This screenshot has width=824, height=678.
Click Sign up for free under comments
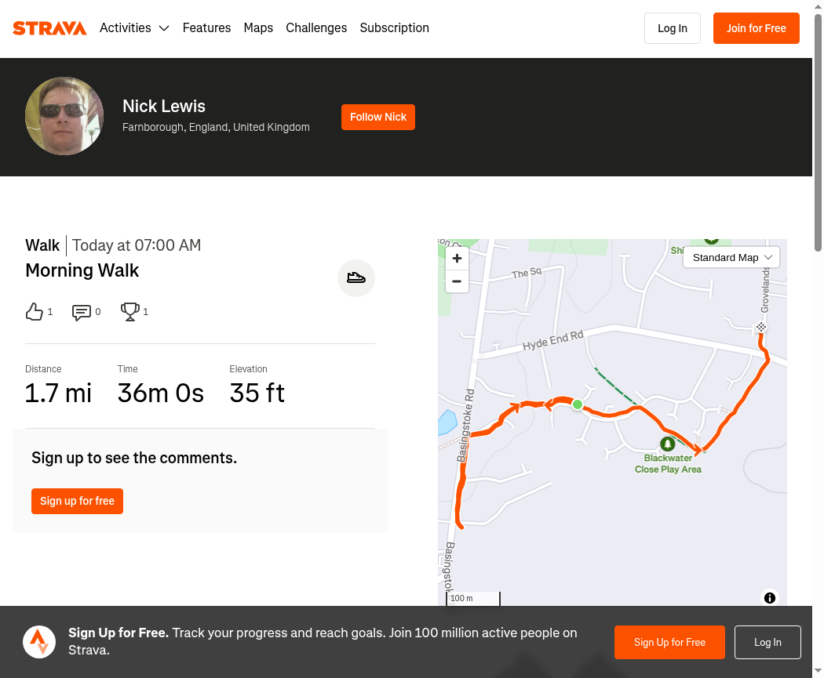[77, 501]
